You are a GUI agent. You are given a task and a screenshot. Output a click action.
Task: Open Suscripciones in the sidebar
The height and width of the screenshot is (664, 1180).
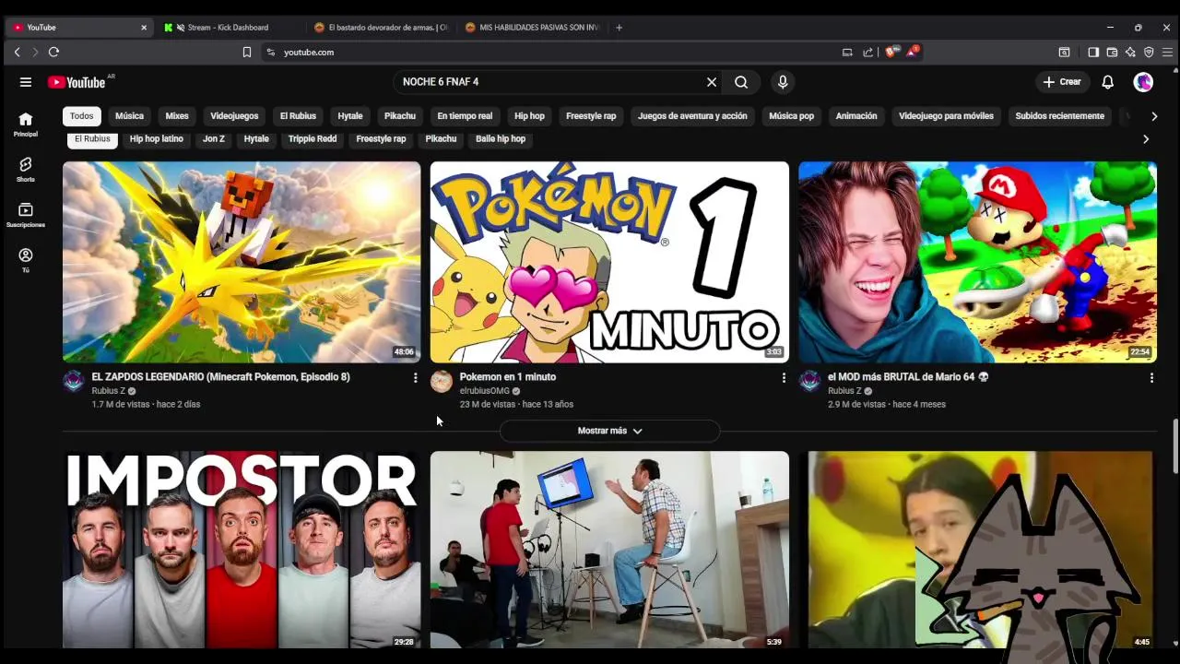(x=26, y=215)
